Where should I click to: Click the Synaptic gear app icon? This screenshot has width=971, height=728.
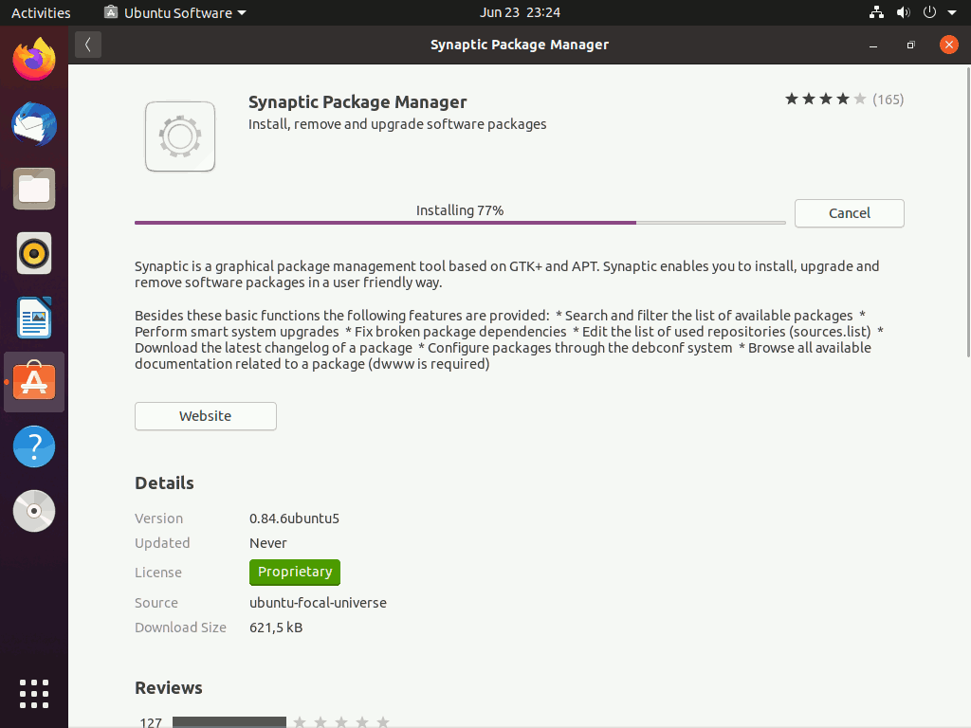click(x=180, y=136)
